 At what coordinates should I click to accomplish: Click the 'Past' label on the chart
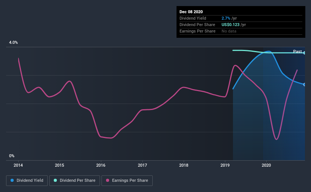coord(297,51)
